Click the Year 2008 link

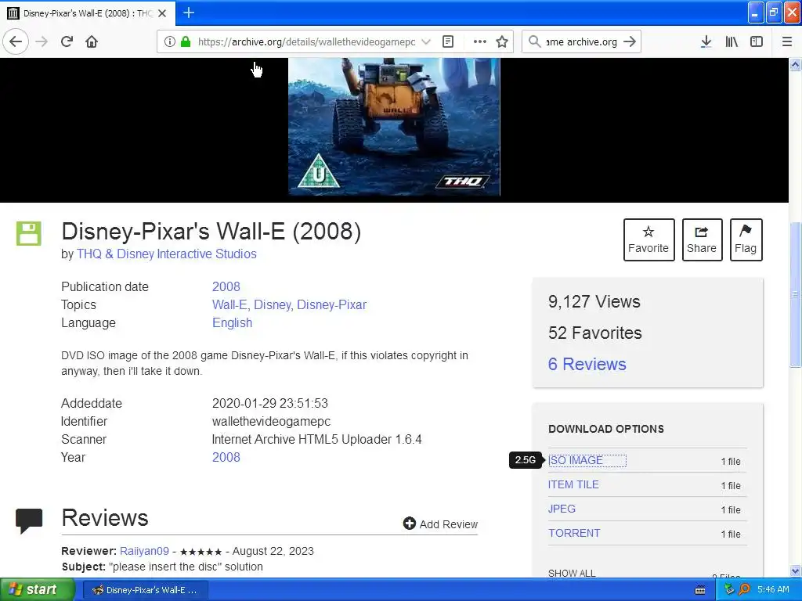(226, 457)
